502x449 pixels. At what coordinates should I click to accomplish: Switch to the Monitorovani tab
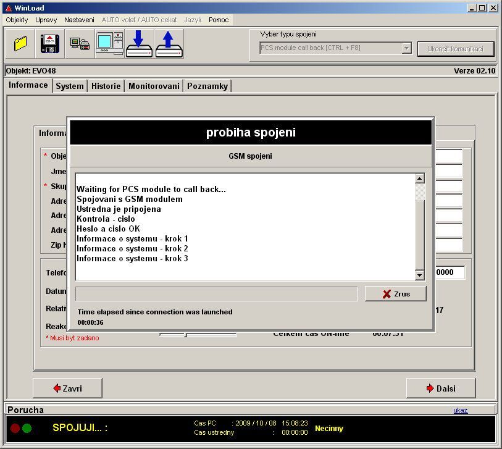154,86
